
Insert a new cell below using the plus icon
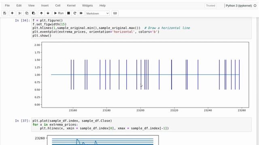point(12,13)
